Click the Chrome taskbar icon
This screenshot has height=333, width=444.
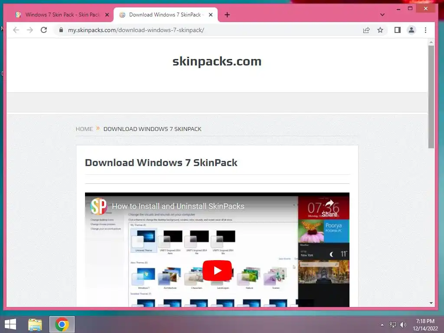pyautogui.click(x=62, y=324)
